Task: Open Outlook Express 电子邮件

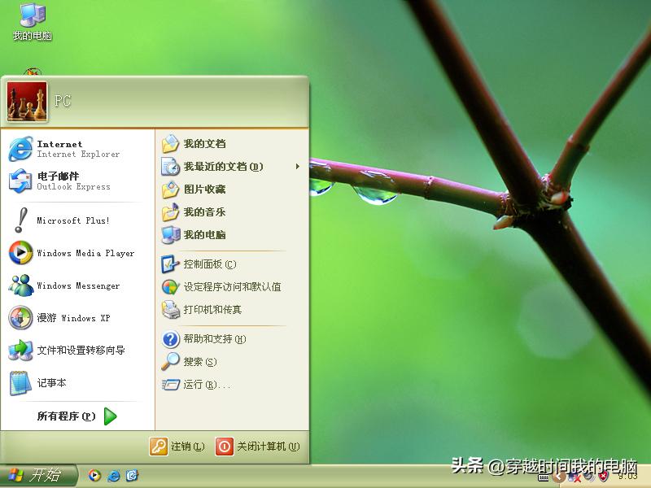Action: (61, 181)
